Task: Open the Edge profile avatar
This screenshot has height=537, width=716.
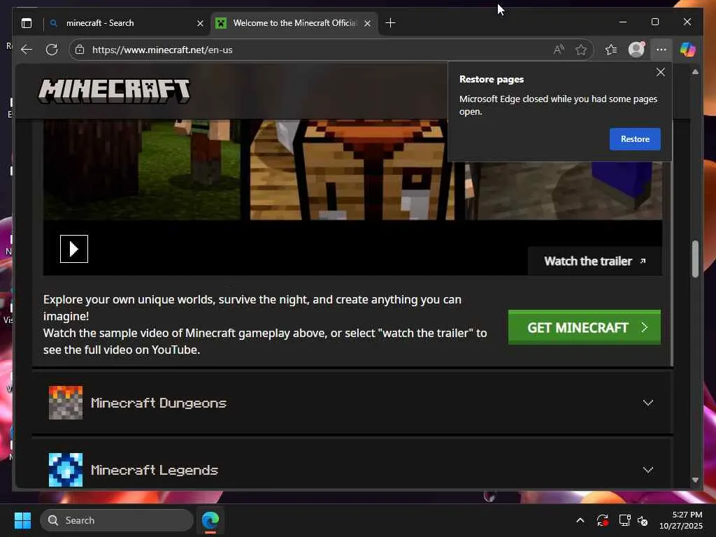Action: tap(636, 50)
